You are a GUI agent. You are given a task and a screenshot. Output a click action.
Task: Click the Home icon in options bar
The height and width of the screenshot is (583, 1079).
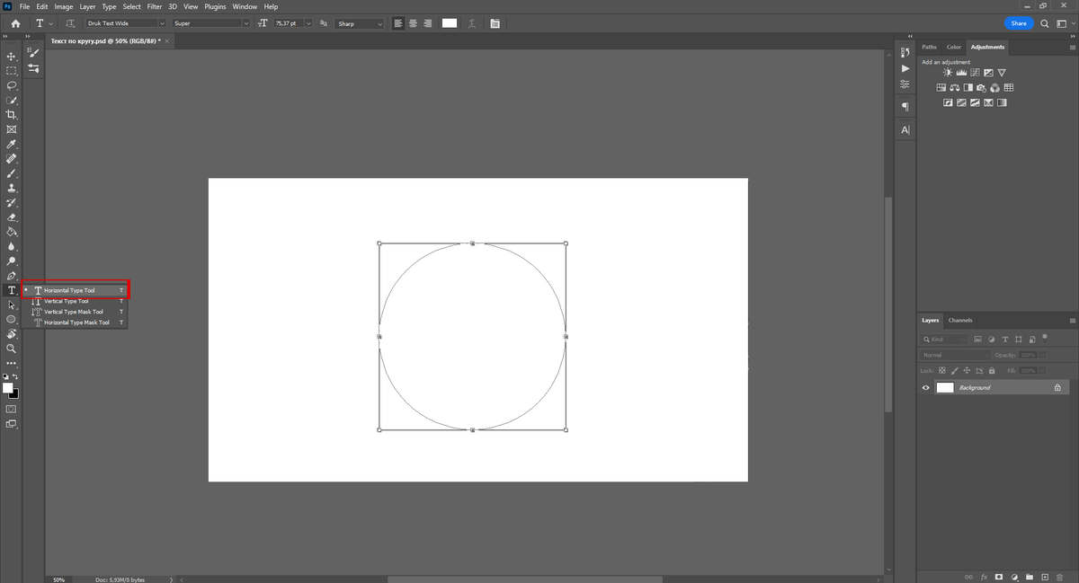15,23
